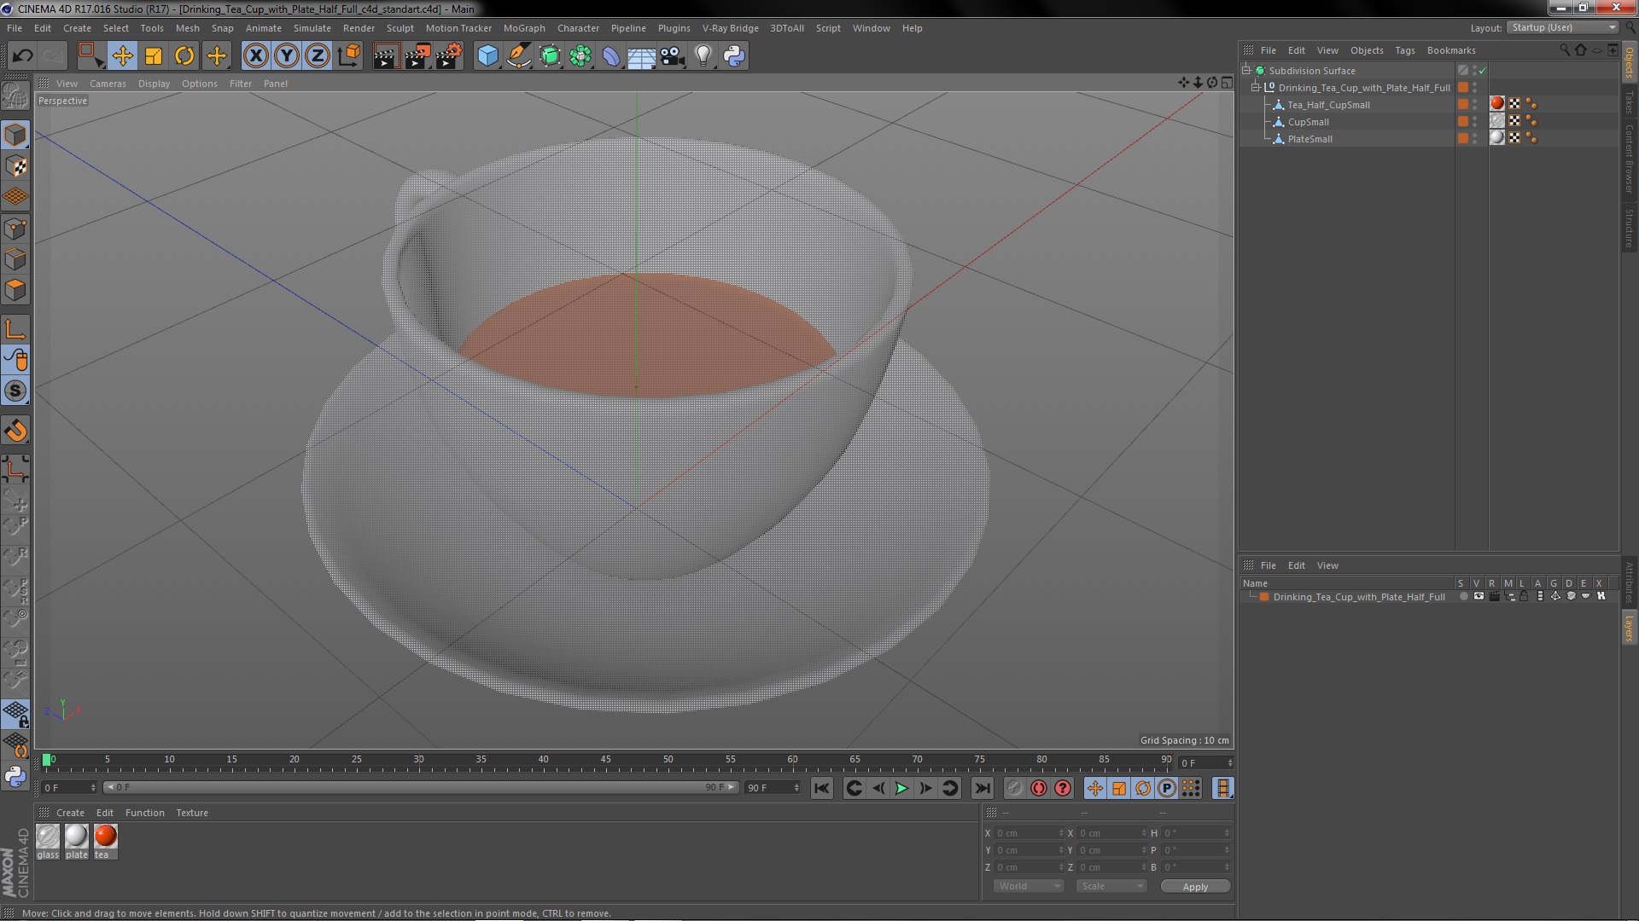
Task: Select the Rotate tool icon
Action: point(184,56)
